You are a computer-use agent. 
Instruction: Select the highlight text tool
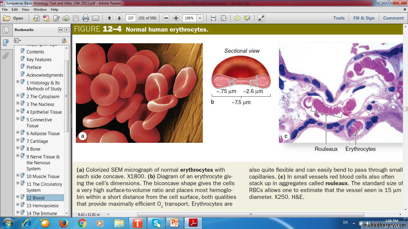click(x=247, y=18)
